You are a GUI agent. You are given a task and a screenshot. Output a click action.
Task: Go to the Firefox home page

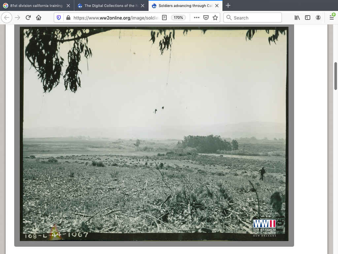[39, 18]
